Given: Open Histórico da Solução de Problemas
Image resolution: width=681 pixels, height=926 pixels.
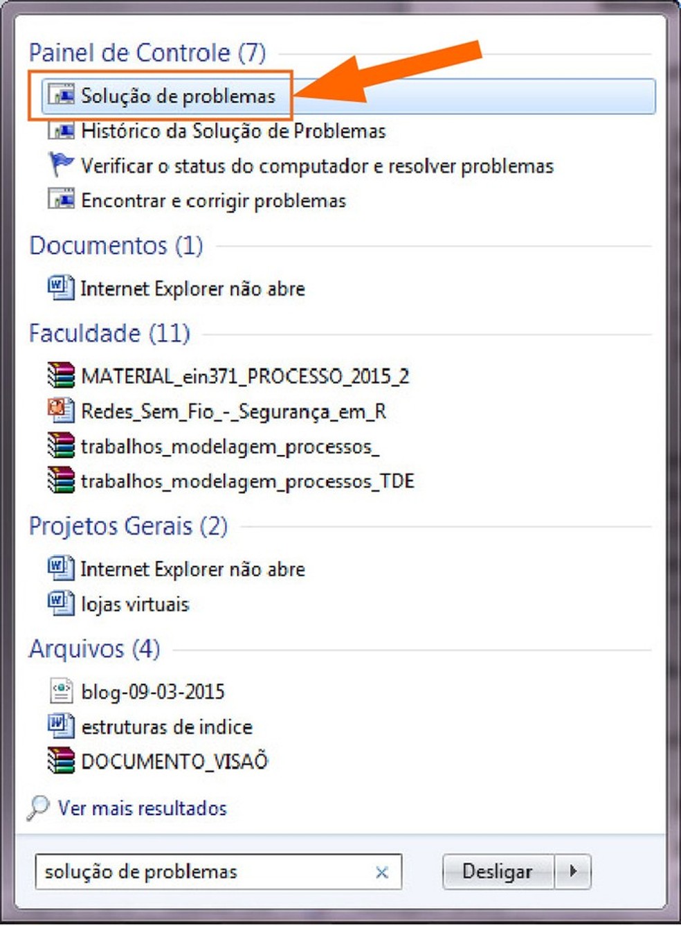Looking at the screenshot, I should click(x=233, y=131).
